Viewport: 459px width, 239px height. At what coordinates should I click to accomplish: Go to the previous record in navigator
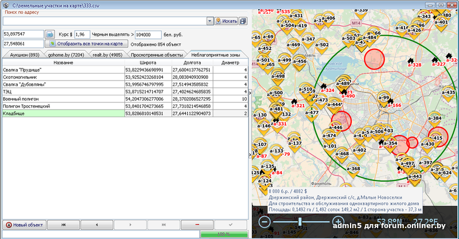(96, 224)
